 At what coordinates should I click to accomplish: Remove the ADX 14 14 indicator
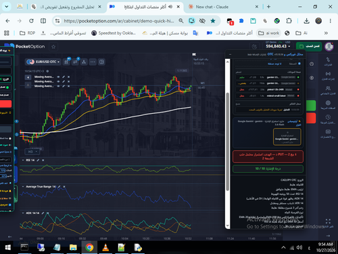coord(48,213)
